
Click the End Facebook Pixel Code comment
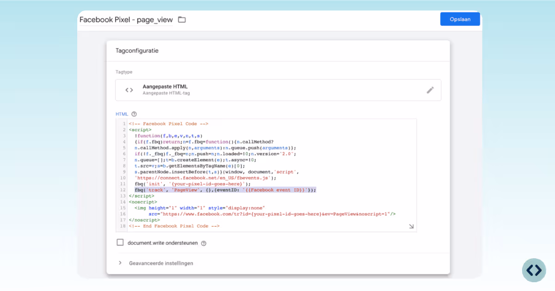point(174,226)
